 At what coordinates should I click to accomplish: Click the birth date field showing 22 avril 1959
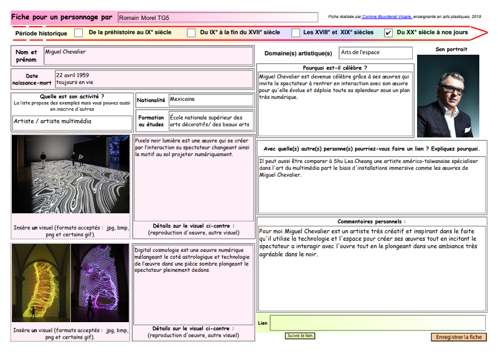tap(154, 79)
